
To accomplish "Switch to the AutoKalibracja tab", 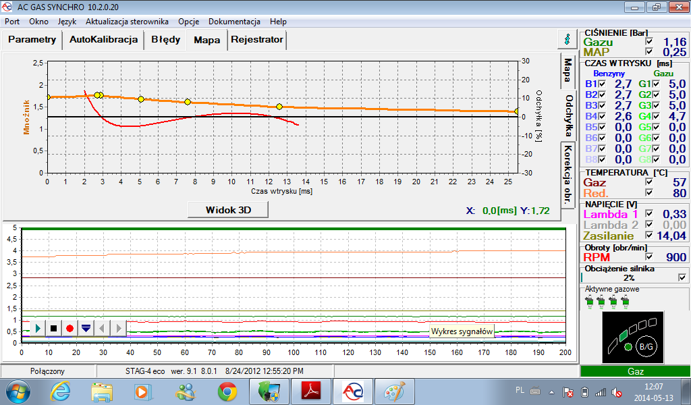I will [103, 39].
